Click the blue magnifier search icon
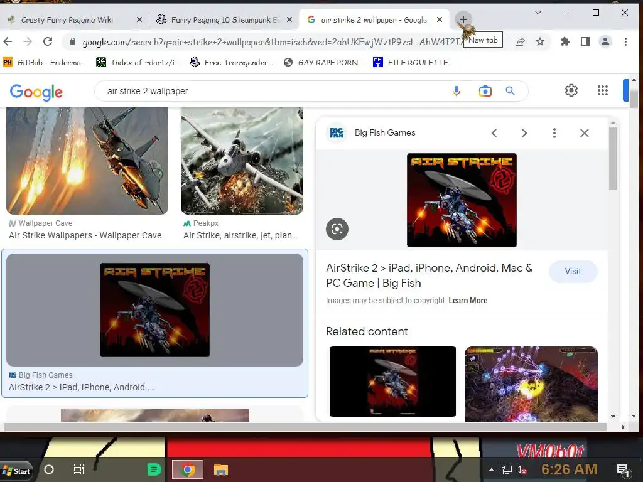The width and height of the screenshot is (643, 482). [510, 91]
